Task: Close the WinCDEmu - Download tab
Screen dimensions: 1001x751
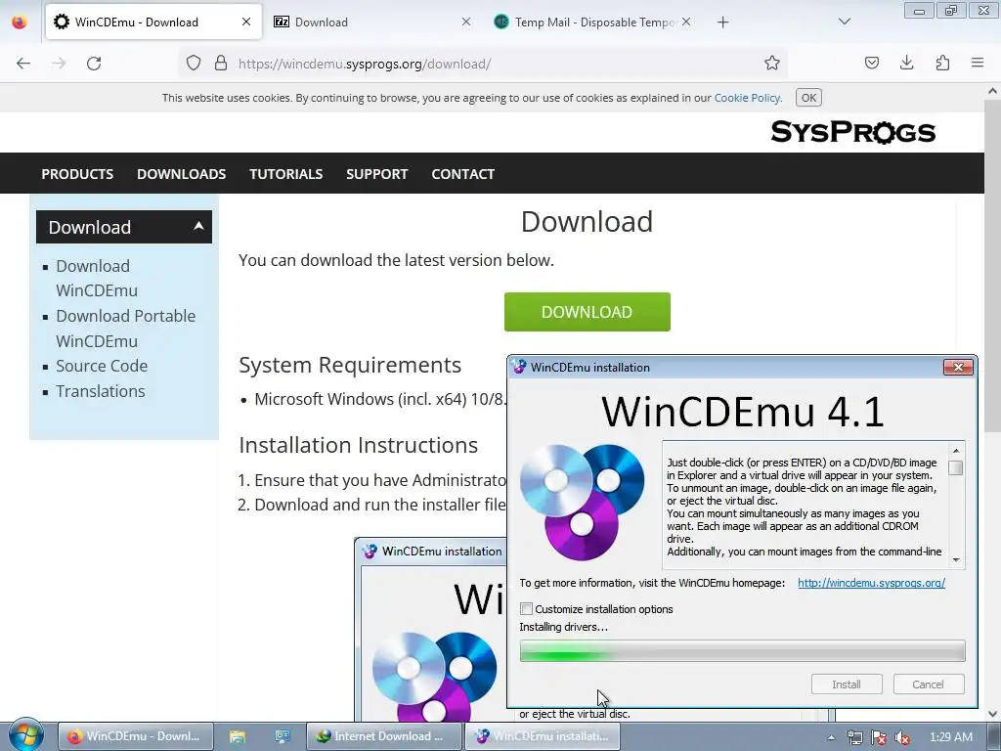Action: point(246,22)
